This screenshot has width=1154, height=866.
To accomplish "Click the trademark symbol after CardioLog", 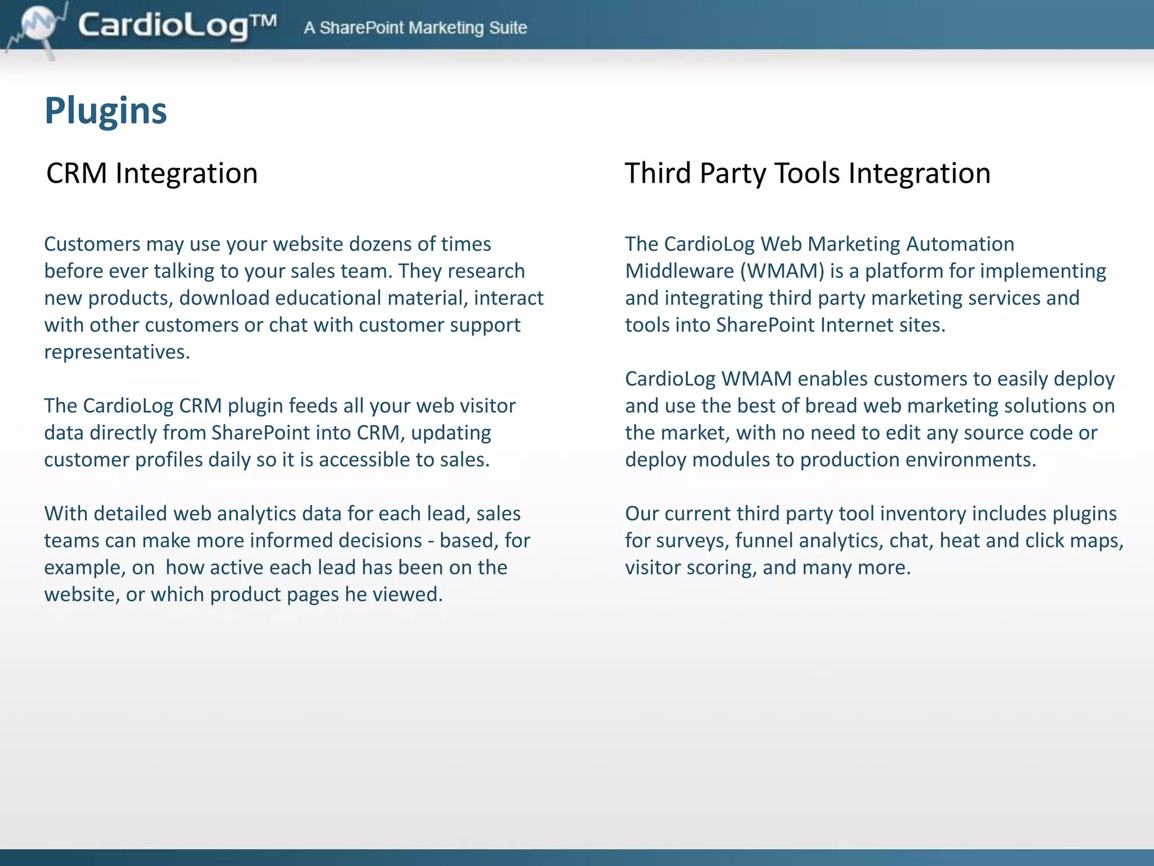I will point(263,21).
